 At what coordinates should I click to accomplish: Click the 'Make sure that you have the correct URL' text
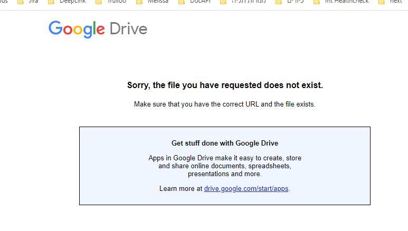225,104
